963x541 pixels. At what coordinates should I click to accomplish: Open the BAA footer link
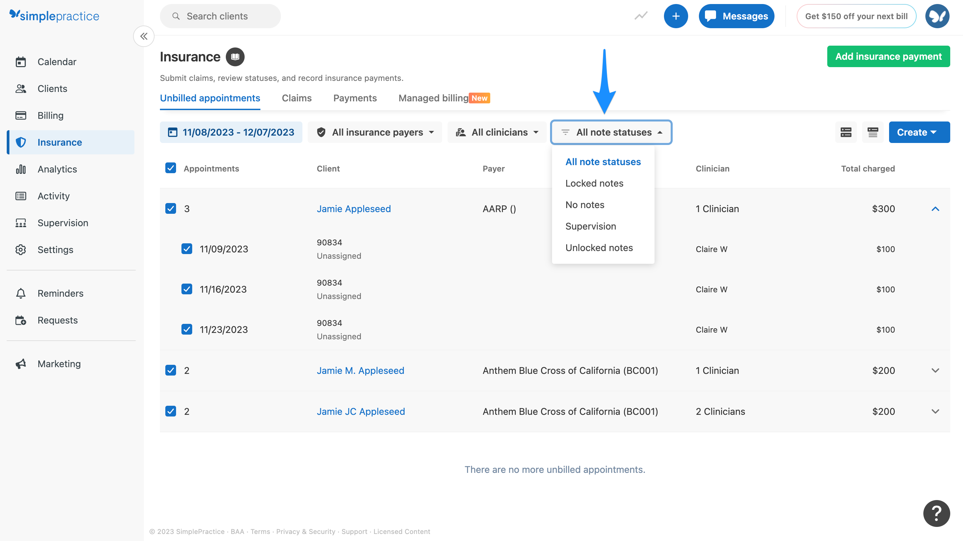tap(237, 532)
